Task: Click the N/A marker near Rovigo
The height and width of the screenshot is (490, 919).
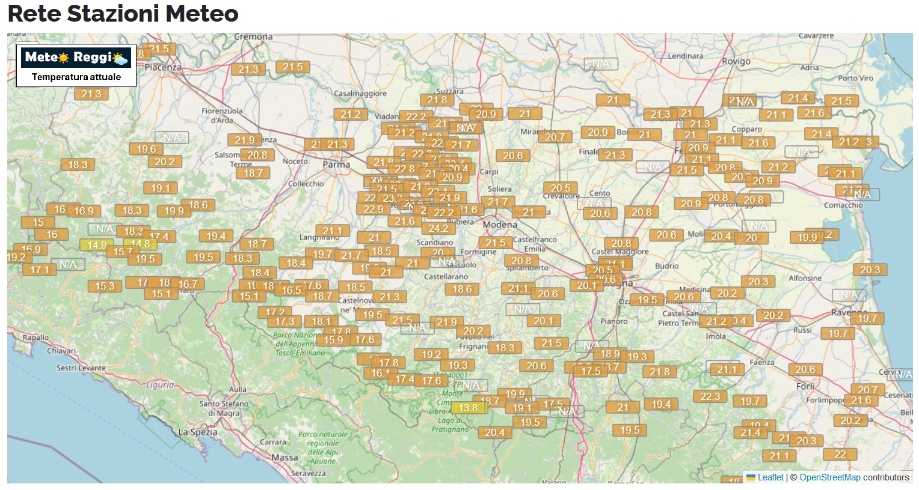Action: (600, 64)
